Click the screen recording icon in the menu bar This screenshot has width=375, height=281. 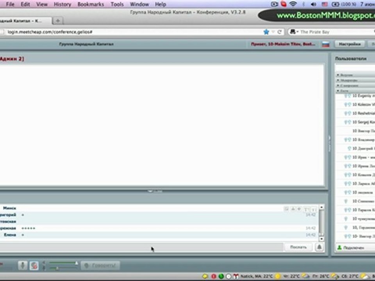[x=274, y=4]
